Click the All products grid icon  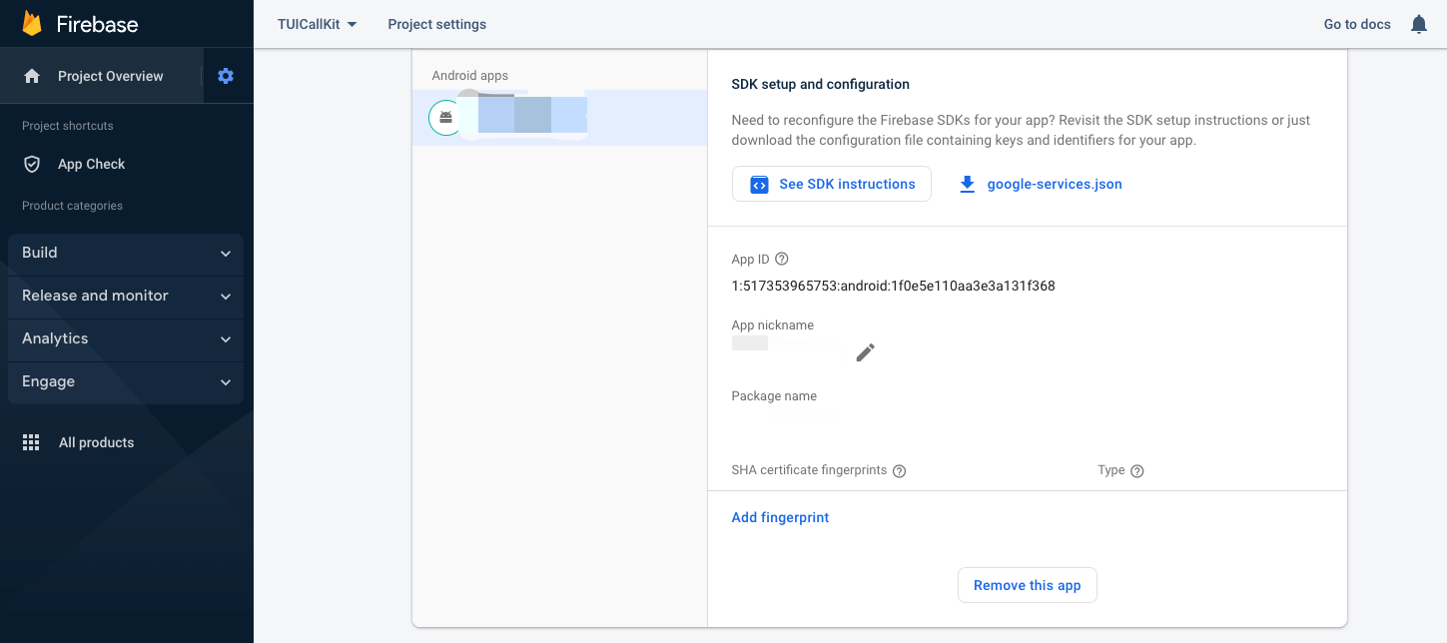(x=31, y=442)
